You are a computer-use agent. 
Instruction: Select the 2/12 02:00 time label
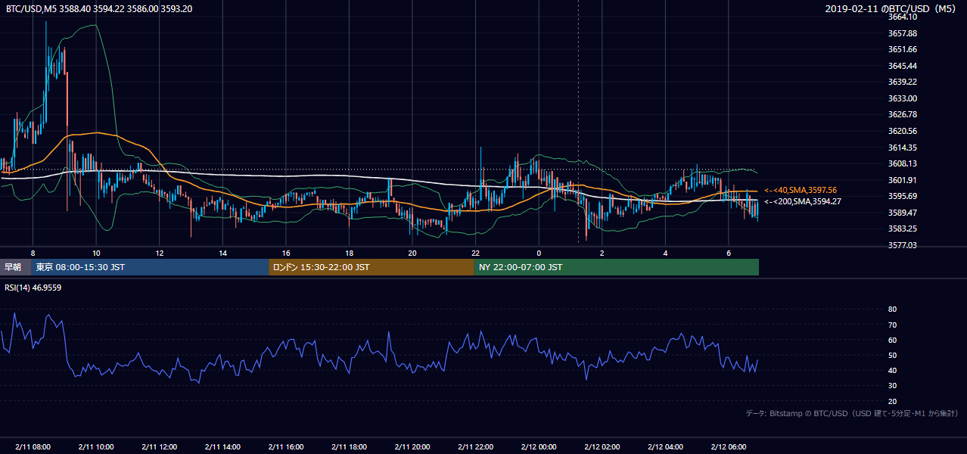tap(602, 446)
